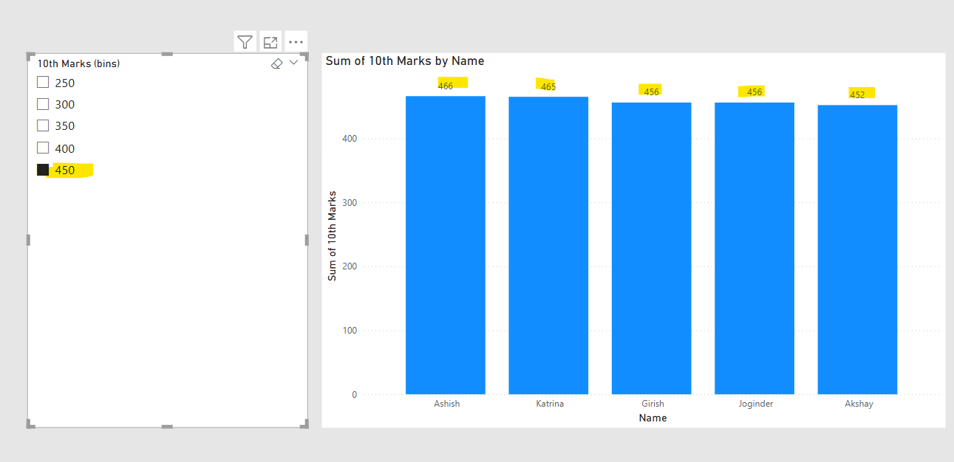
Task: Select the Katrina bar in chart
Action: pos(548,245)
